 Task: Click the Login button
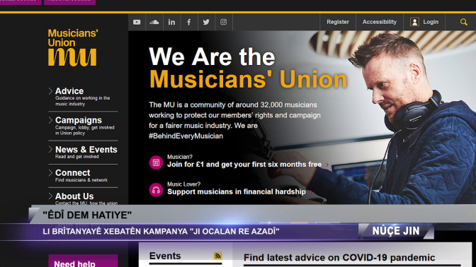click(424, 22)
